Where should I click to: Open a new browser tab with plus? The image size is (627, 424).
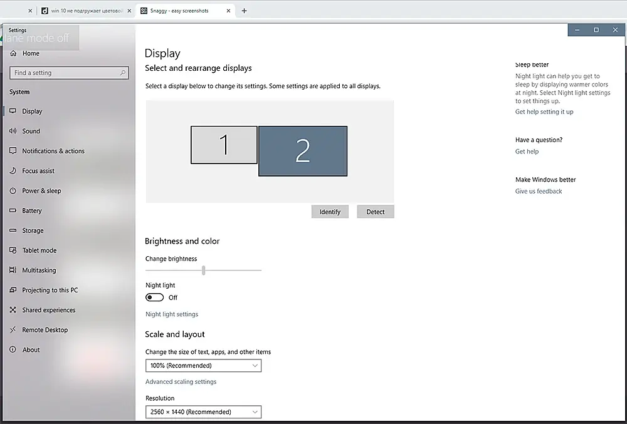point(244,11)
